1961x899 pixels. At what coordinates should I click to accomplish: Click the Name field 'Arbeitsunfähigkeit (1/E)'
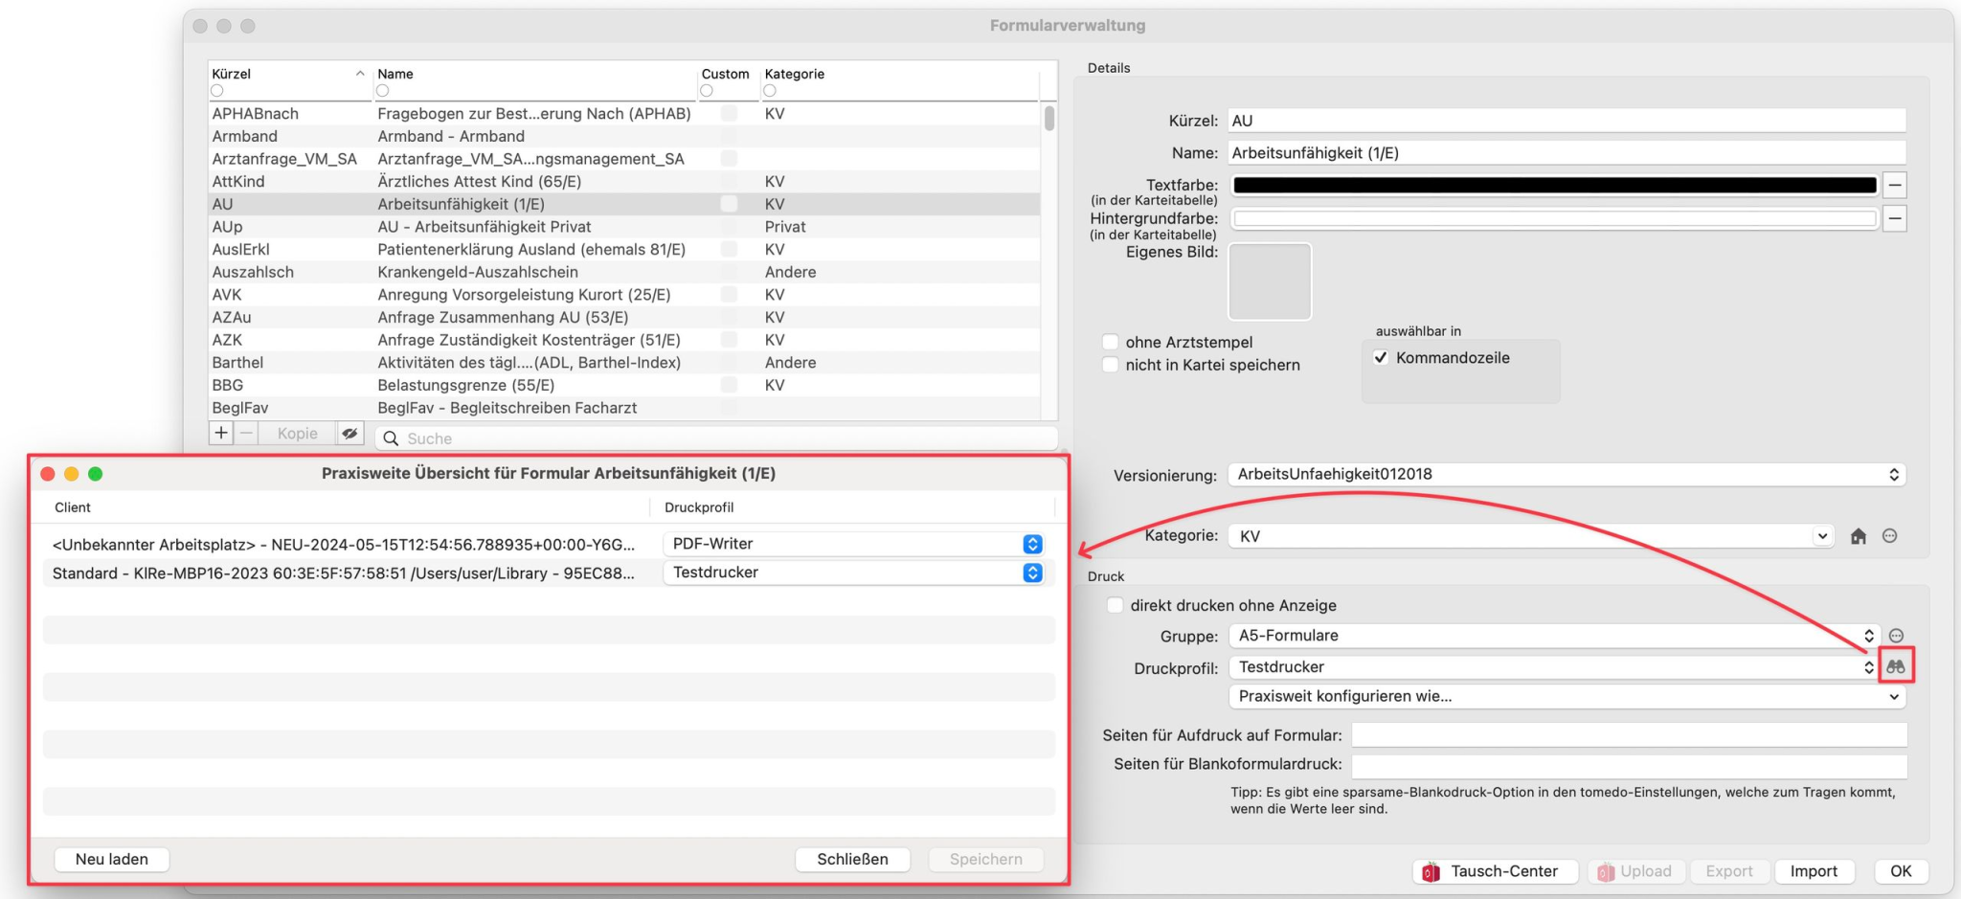tap(1567, 153)
